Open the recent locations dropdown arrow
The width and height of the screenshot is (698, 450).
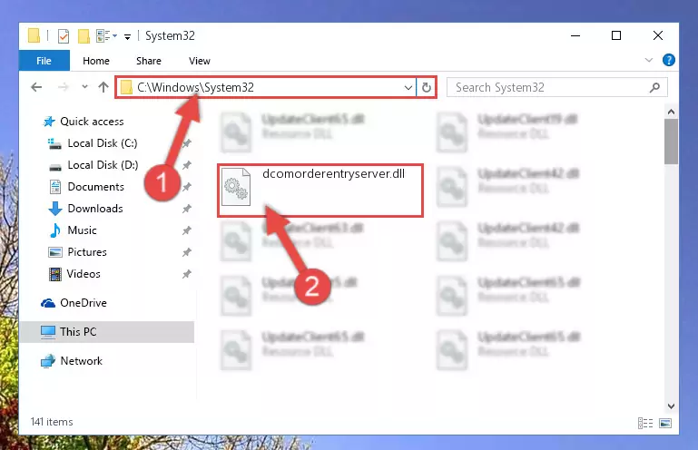tap(84, 87)
